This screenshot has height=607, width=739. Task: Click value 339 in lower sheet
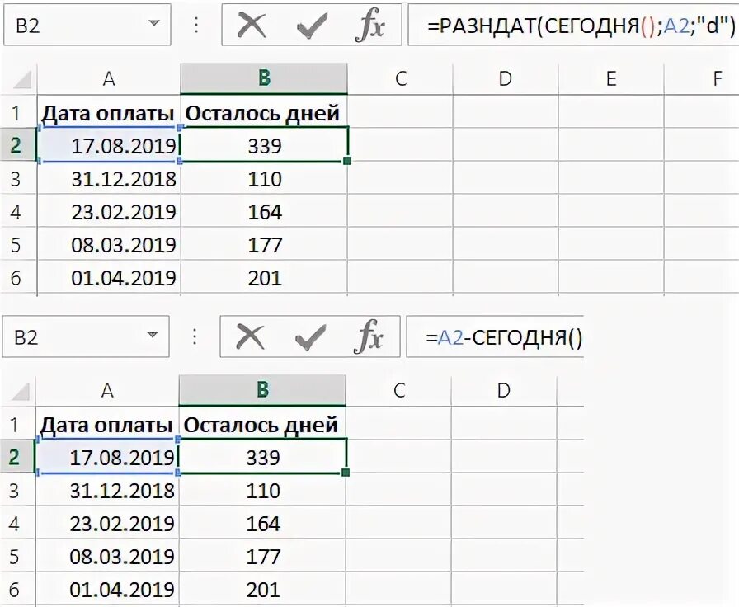(x=262, y=457)
